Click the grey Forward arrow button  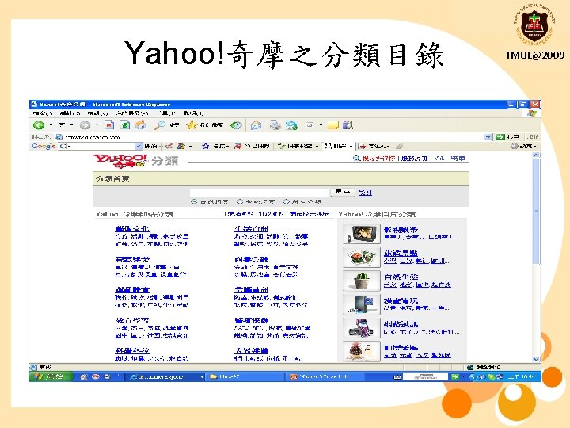point(85,125)
